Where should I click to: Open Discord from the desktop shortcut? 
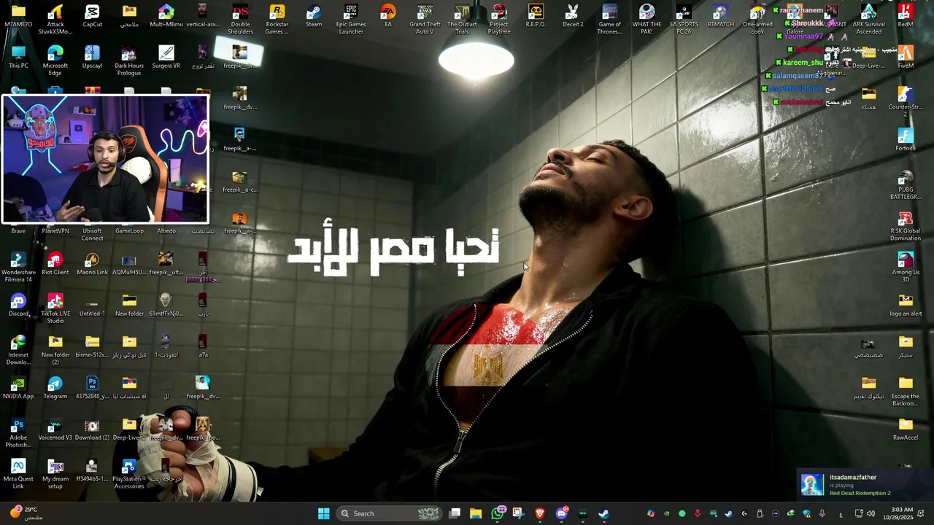[x=18, y=305]
